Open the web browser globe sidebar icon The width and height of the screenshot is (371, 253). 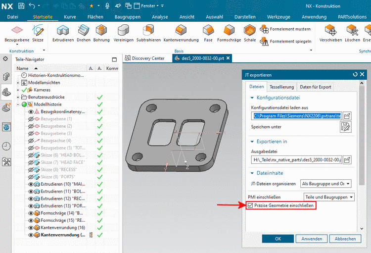pos(6,127)
